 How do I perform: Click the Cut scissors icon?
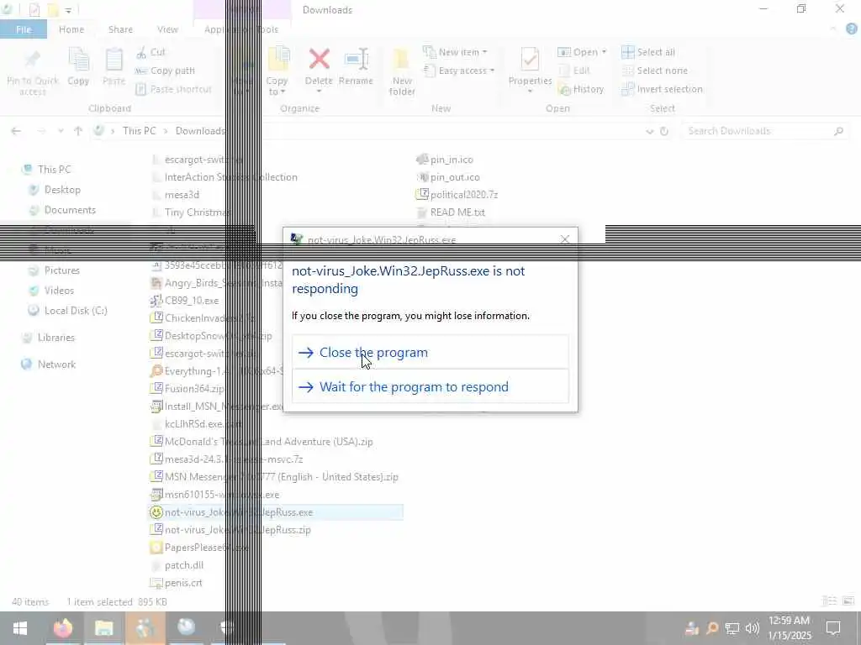[141, 52]
